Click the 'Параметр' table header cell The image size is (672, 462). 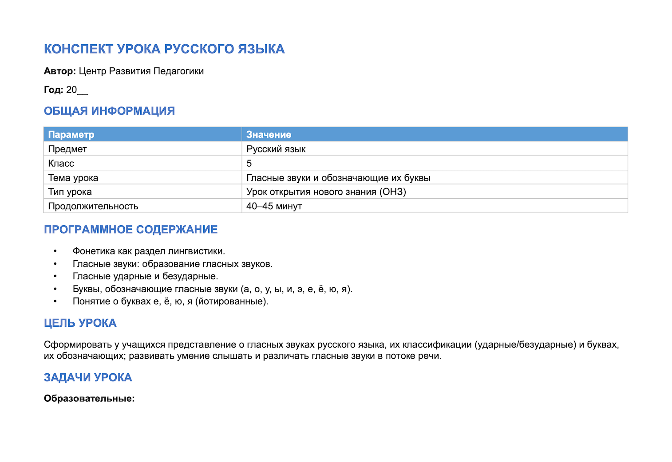click(142, 134)
